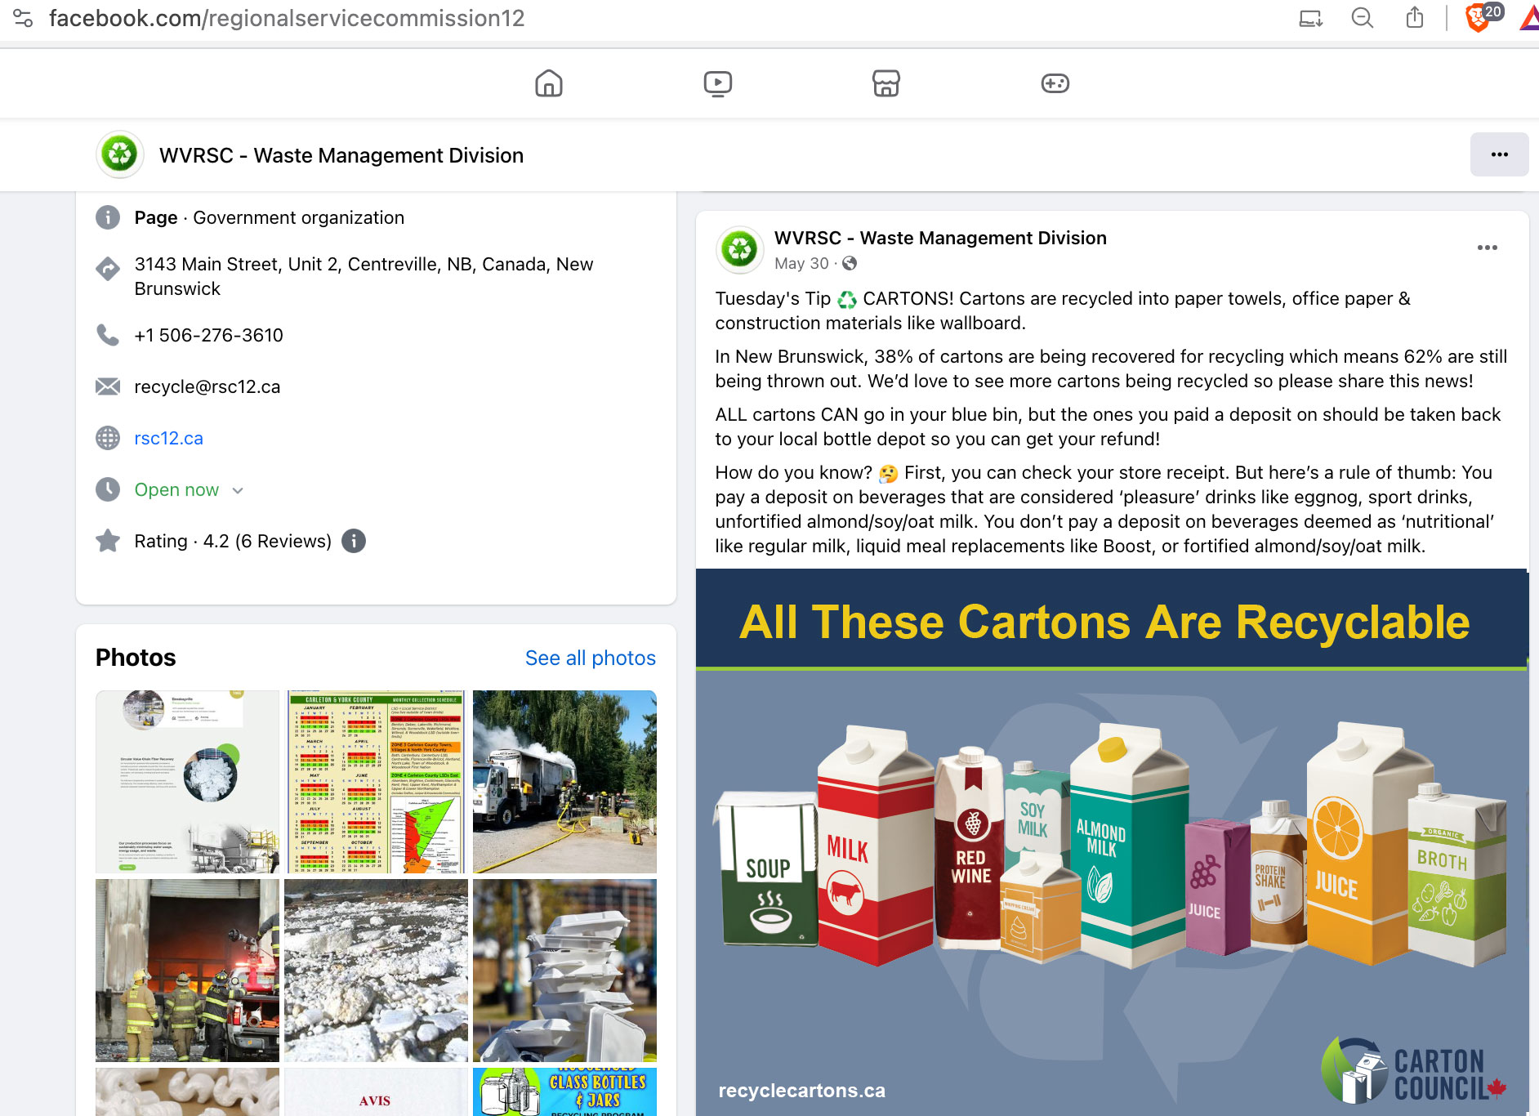Open the Brave Shields lion icon
Image resolution: width=1539 pixels, height=1116 pixels.
click(1478, 18)
